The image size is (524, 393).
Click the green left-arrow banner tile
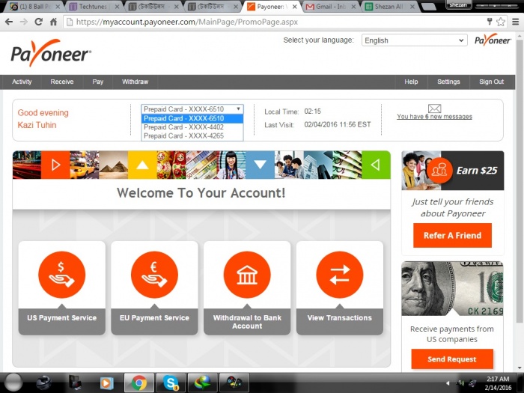click(376, 165)
